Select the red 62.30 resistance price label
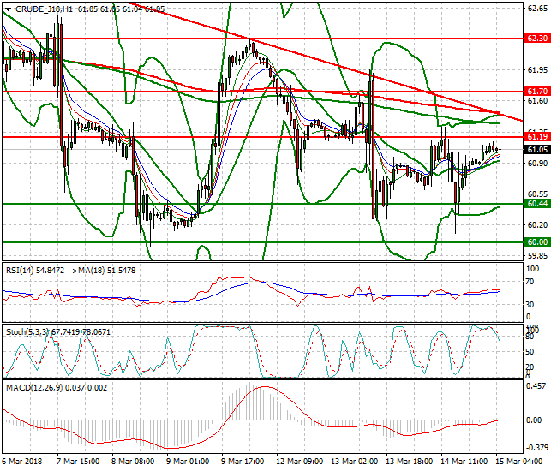This screenshot has height=471, width=557. pos(537,39)
